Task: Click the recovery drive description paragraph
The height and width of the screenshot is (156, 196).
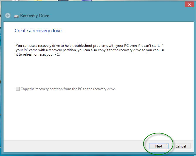Action: coord(90,50)
